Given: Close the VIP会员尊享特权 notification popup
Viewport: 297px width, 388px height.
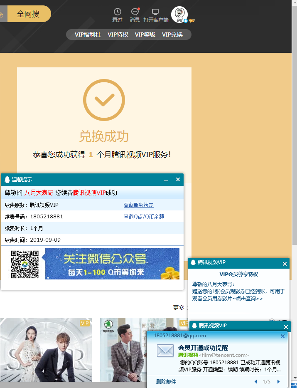Looking at the screenshot, I should [285, 264].
